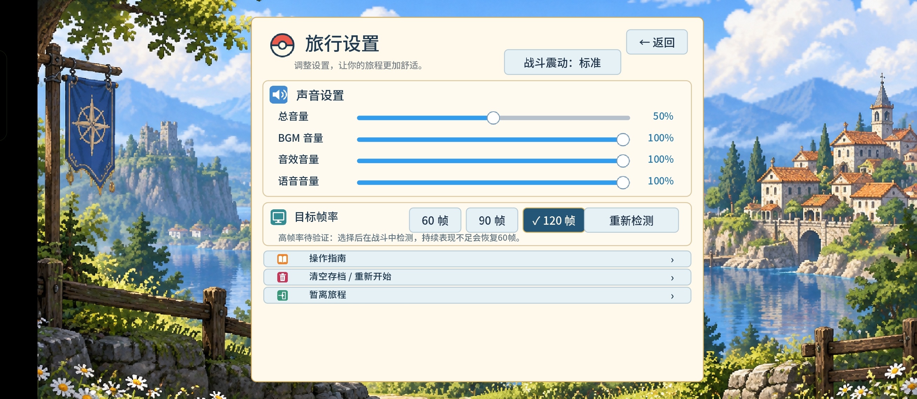Click the trash icon for 清空存档
Image resolution: width=917 pixels, height=399 pixels.
[282, 277]
